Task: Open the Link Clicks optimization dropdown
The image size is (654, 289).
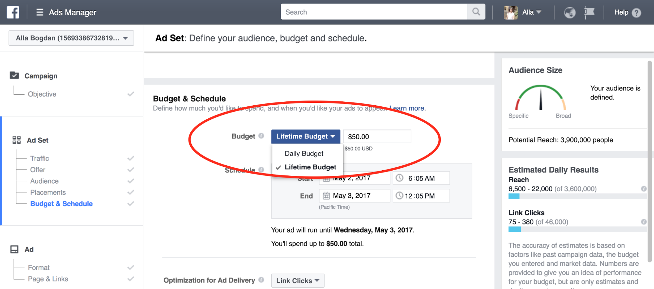Action: (x=298, y=281)
